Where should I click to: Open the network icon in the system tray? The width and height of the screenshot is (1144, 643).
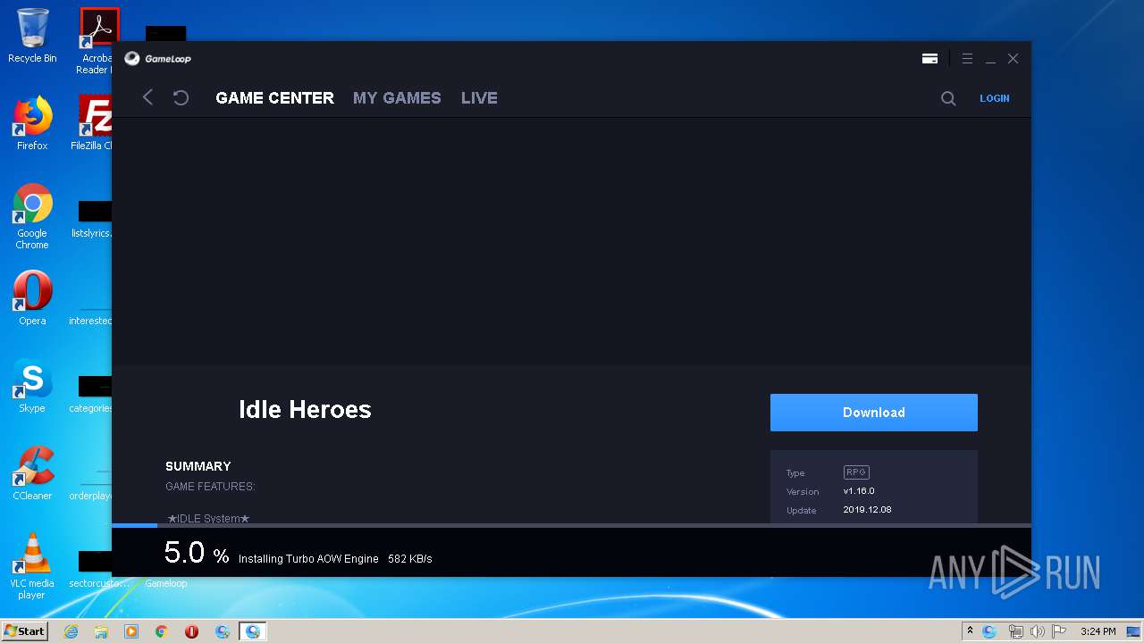(1015, 631)
